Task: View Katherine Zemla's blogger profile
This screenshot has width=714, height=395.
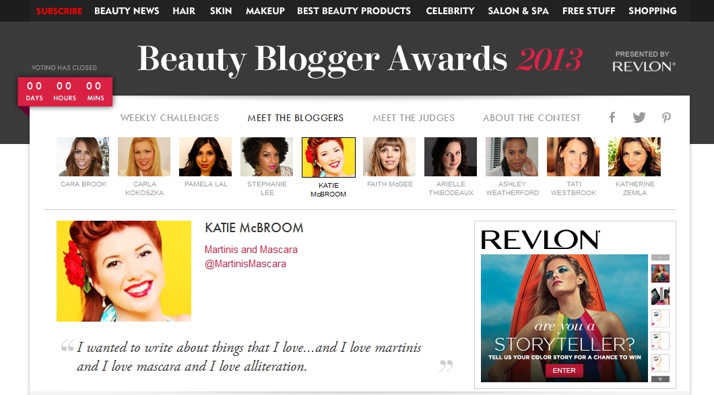Action: [635, 157]
